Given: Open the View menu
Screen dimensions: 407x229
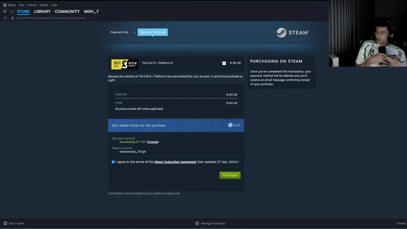Looking at the screenshot, I should (21, 5).
